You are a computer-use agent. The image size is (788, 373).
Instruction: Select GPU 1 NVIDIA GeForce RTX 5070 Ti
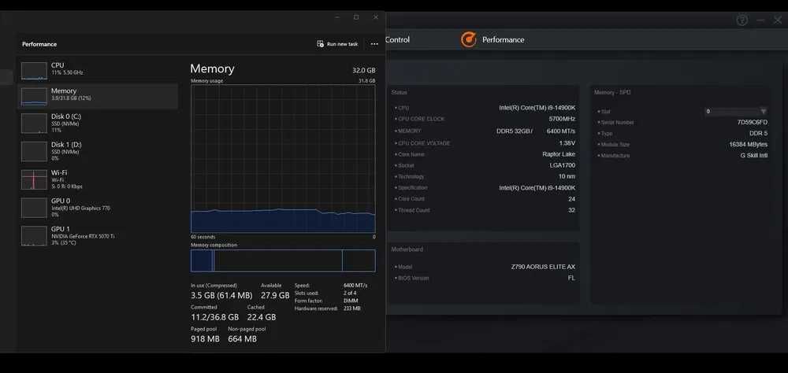pyautogui.click(x=98, y=235)
